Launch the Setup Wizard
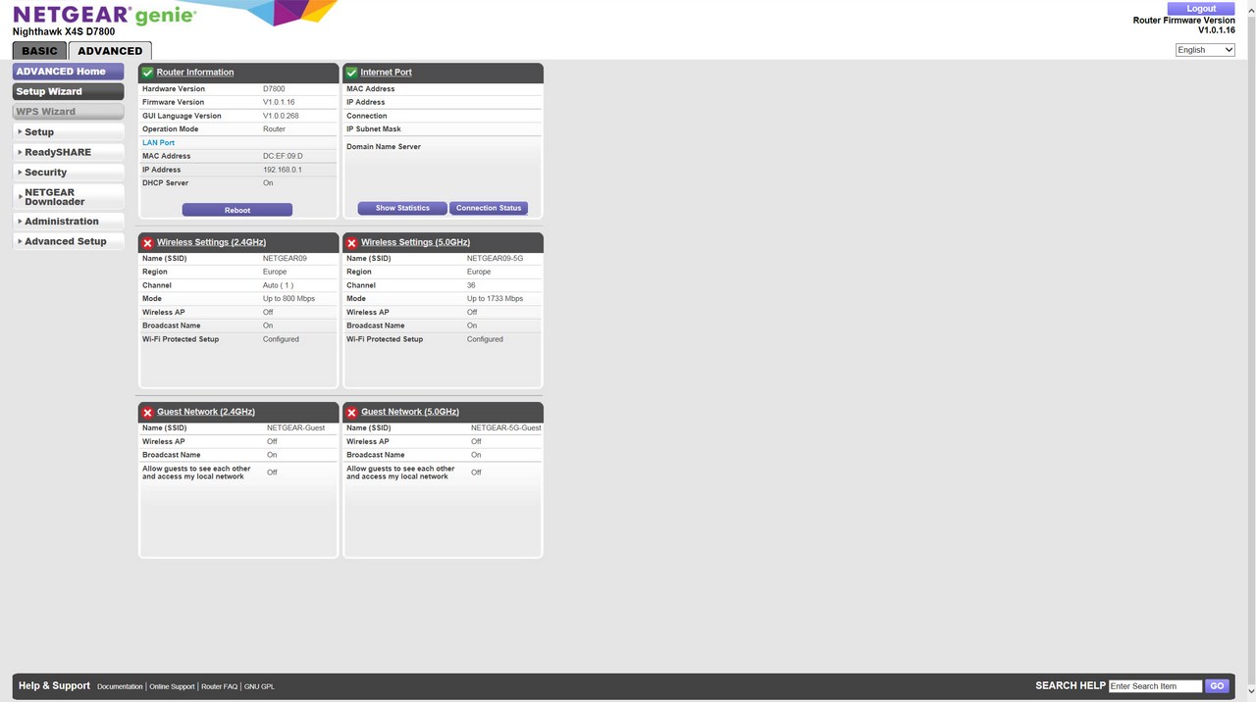The width and height of the screenshot is (1256, 702). [x=69, y=91]
